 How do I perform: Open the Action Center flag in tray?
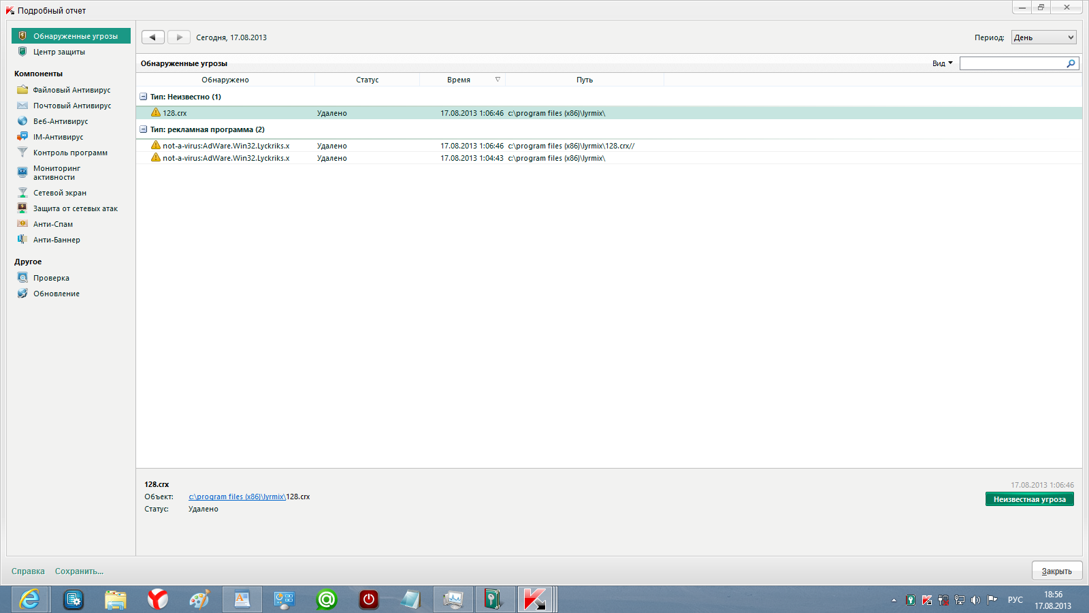pos(992,600)
